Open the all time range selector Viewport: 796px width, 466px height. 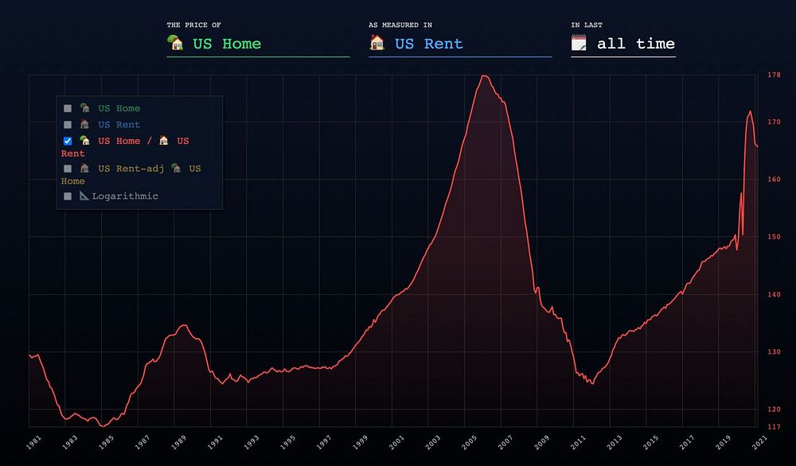pyautogui.click(x=623, y=44)
